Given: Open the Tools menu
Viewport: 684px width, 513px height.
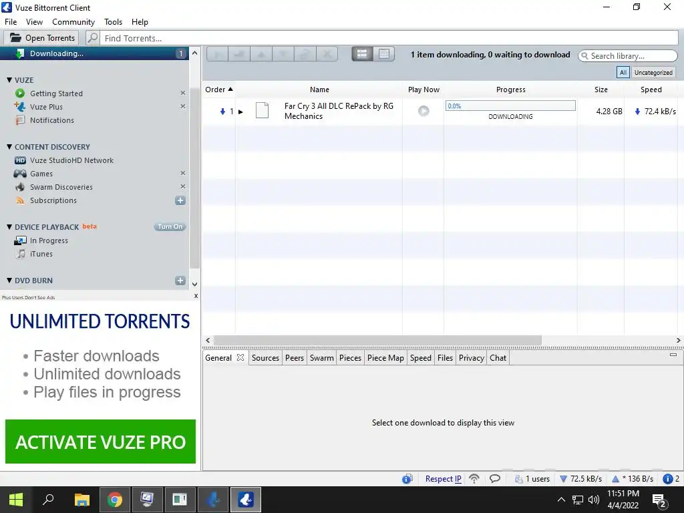Looking at the screenshot, I should click(113, 22).
